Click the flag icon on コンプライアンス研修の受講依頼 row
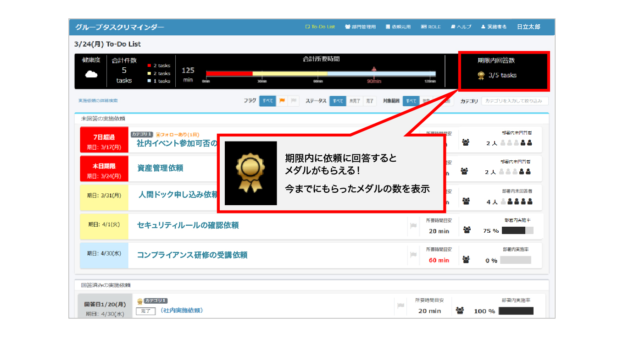Screen dimensions: 623x338 click(413, 255)
